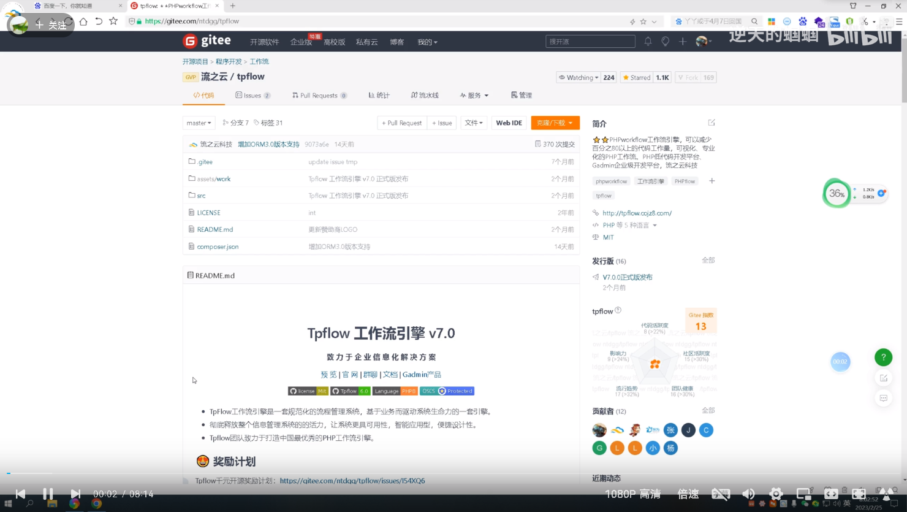
Task: Click the + Pull Request button
Action: (401, 123)
